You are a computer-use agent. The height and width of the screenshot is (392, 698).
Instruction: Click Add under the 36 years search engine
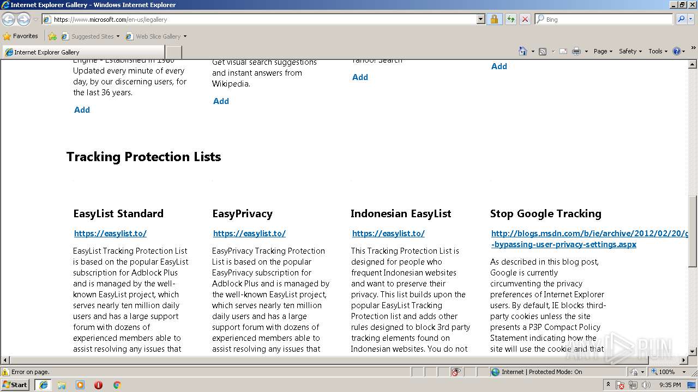pos(82,110)
